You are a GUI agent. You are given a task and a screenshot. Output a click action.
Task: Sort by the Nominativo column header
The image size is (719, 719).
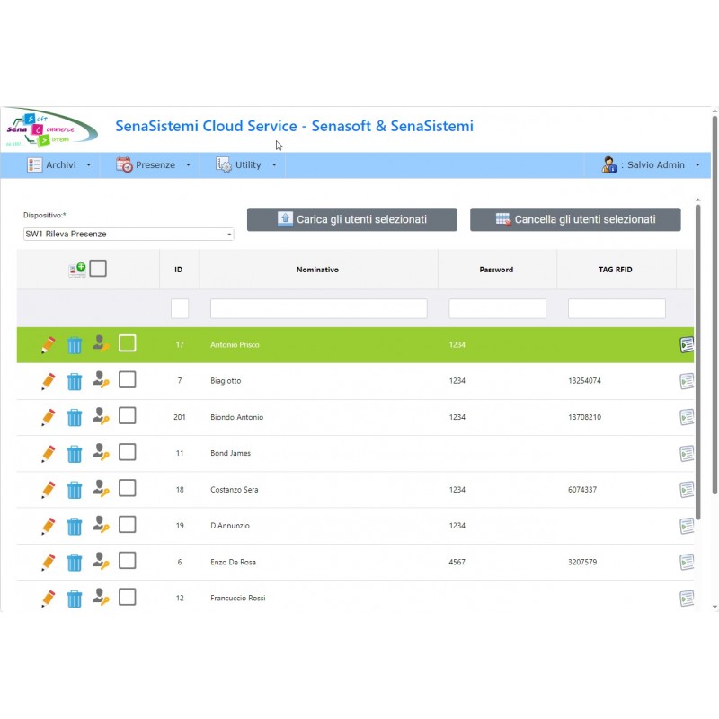click(317, 270)
